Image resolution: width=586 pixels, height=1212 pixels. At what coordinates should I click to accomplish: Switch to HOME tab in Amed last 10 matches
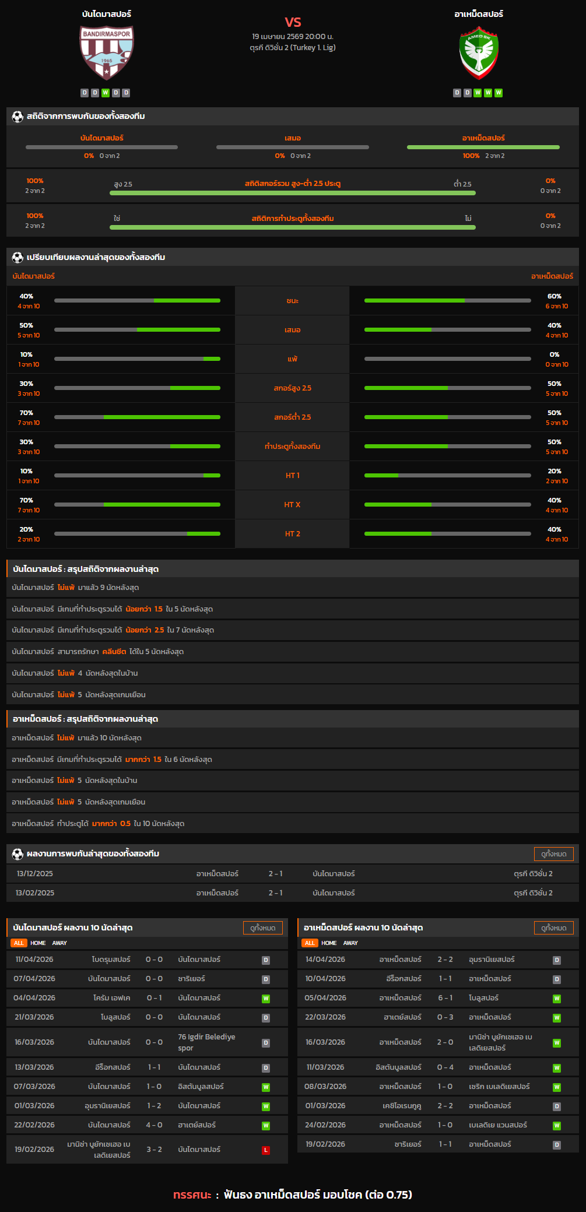[x=329, y=943]
